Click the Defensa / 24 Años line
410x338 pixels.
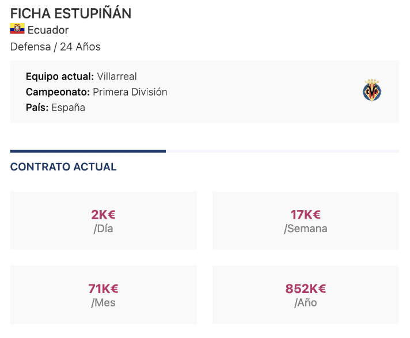click(x=55, y=47)
